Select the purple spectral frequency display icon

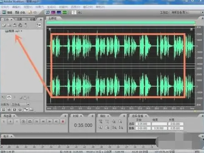[53, 12]
